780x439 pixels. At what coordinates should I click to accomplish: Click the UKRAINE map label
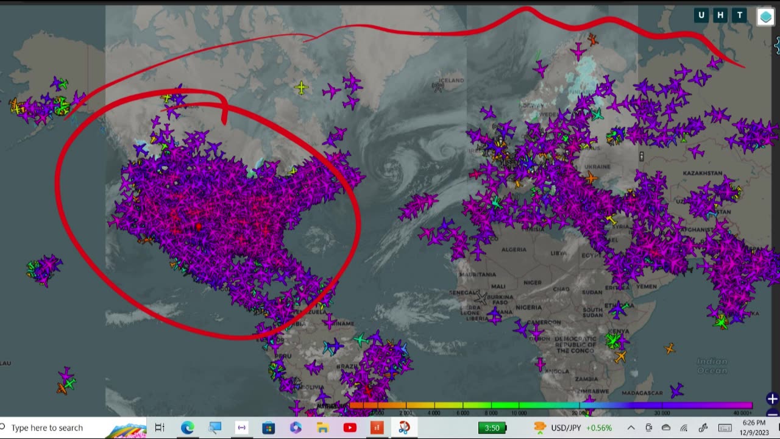(x=597, y=166)
